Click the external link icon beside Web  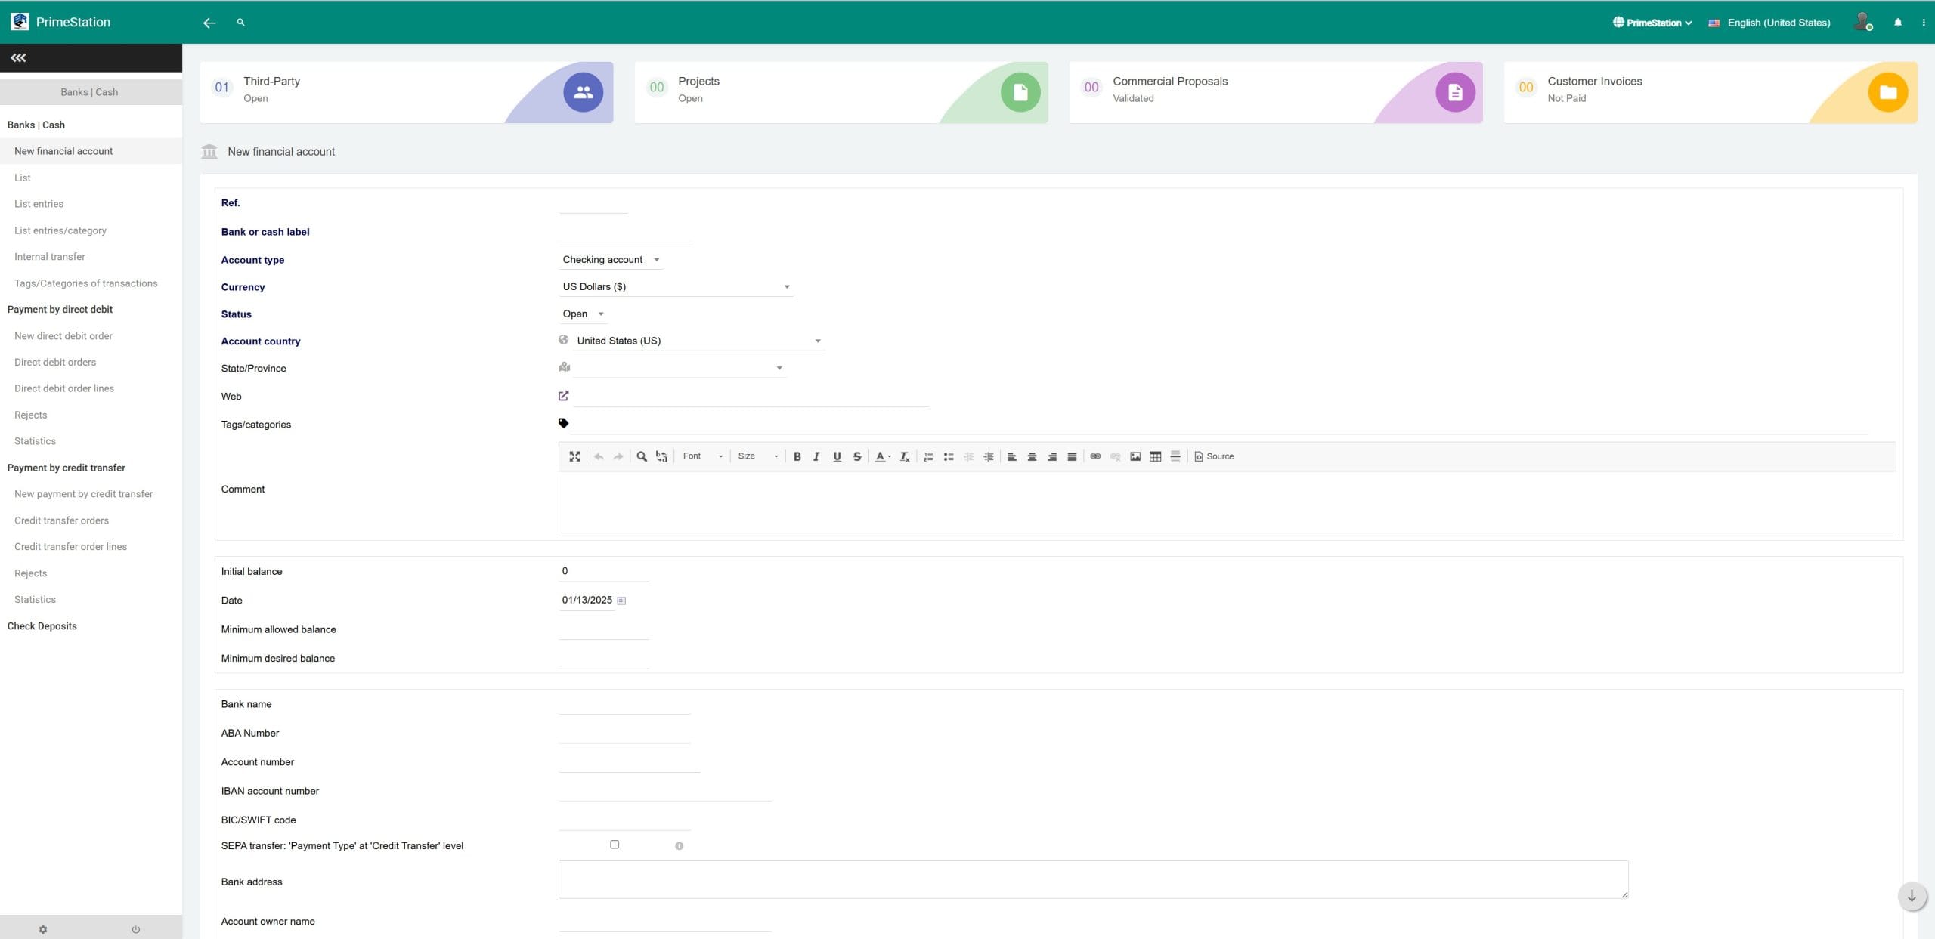(x=563, y=395)
